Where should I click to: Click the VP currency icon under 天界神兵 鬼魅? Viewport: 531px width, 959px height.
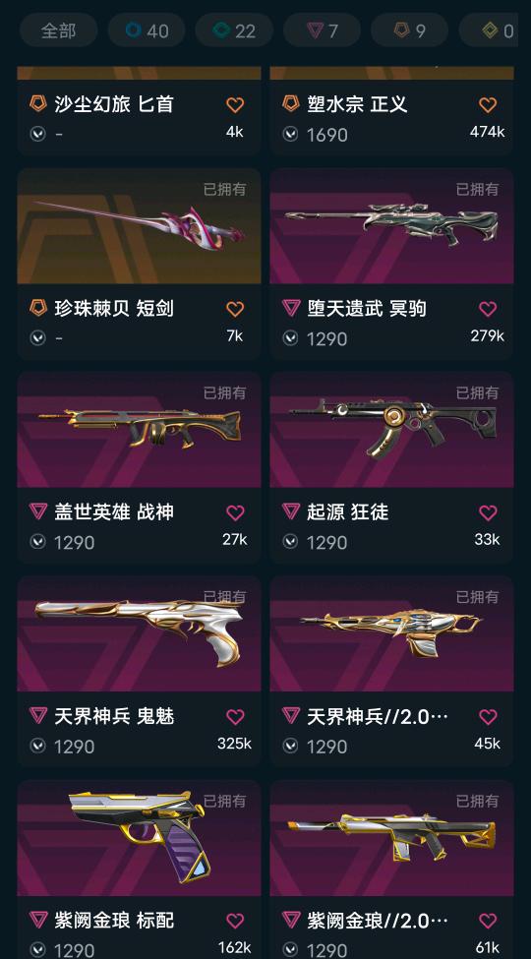38,746
